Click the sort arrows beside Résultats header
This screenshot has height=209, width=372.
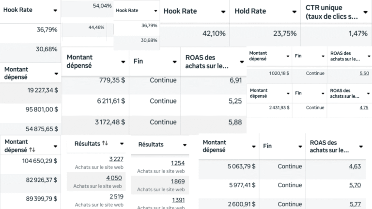pyautogui.click(x=105, y=144)
